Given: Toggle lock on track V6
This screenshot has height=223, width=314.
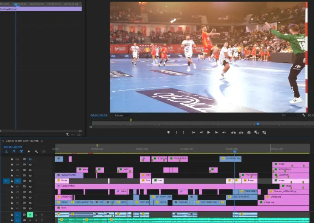Looking at the screenshot, I should point(12,181).
